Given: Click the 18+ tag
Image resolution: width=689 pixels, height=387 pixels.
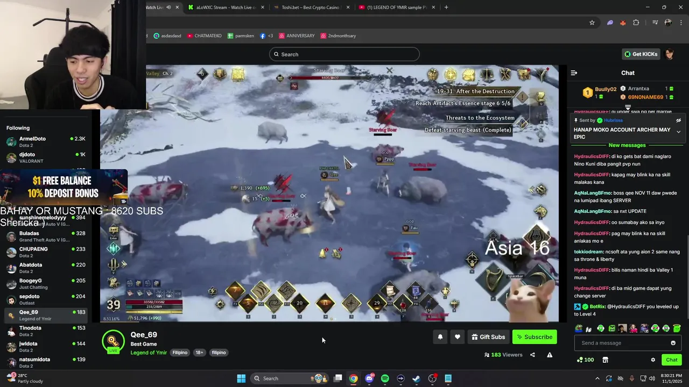Looking at the screenshot, I should click(199, 353).
